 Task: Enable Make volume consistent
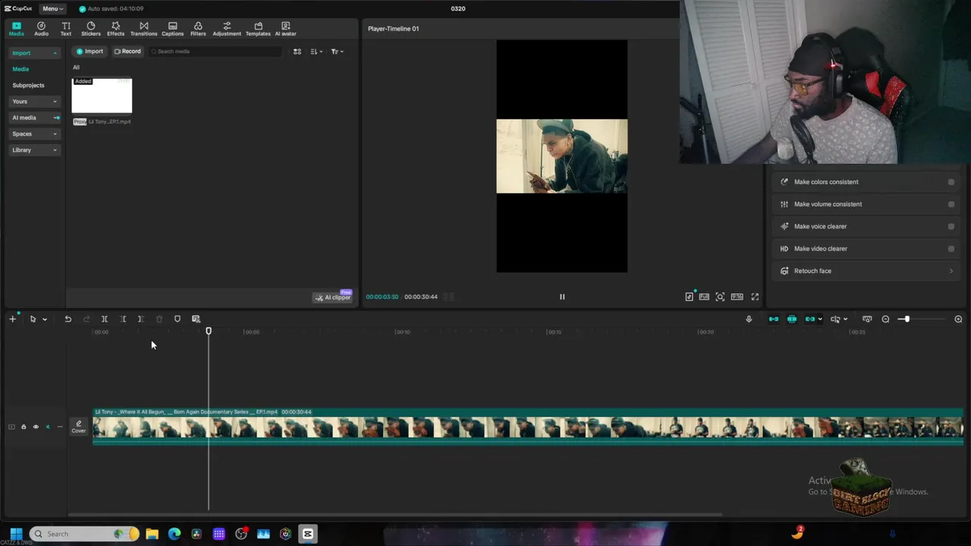tap(951, 204)
